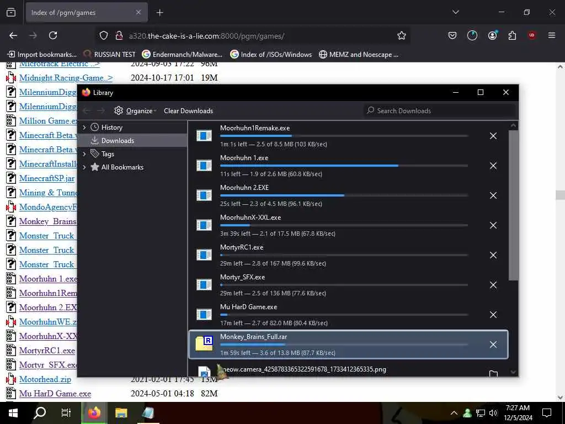
Task: Open Save to Pocket
Action: point(452,35)
